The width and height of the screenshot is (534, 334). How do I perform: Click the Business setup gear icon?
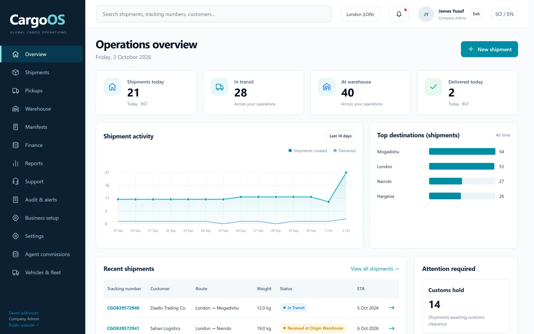pyautogui.click(x=16, y=218)
